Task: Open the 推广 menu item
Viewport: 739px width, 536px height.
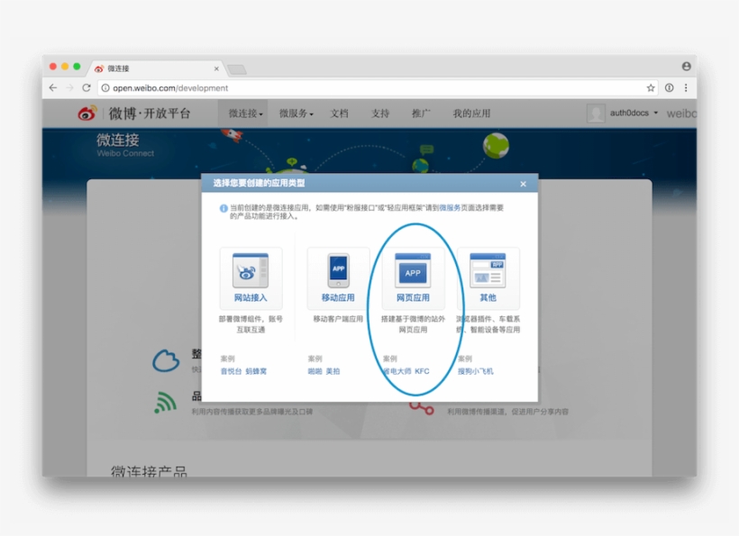Action: coord(421,114)
